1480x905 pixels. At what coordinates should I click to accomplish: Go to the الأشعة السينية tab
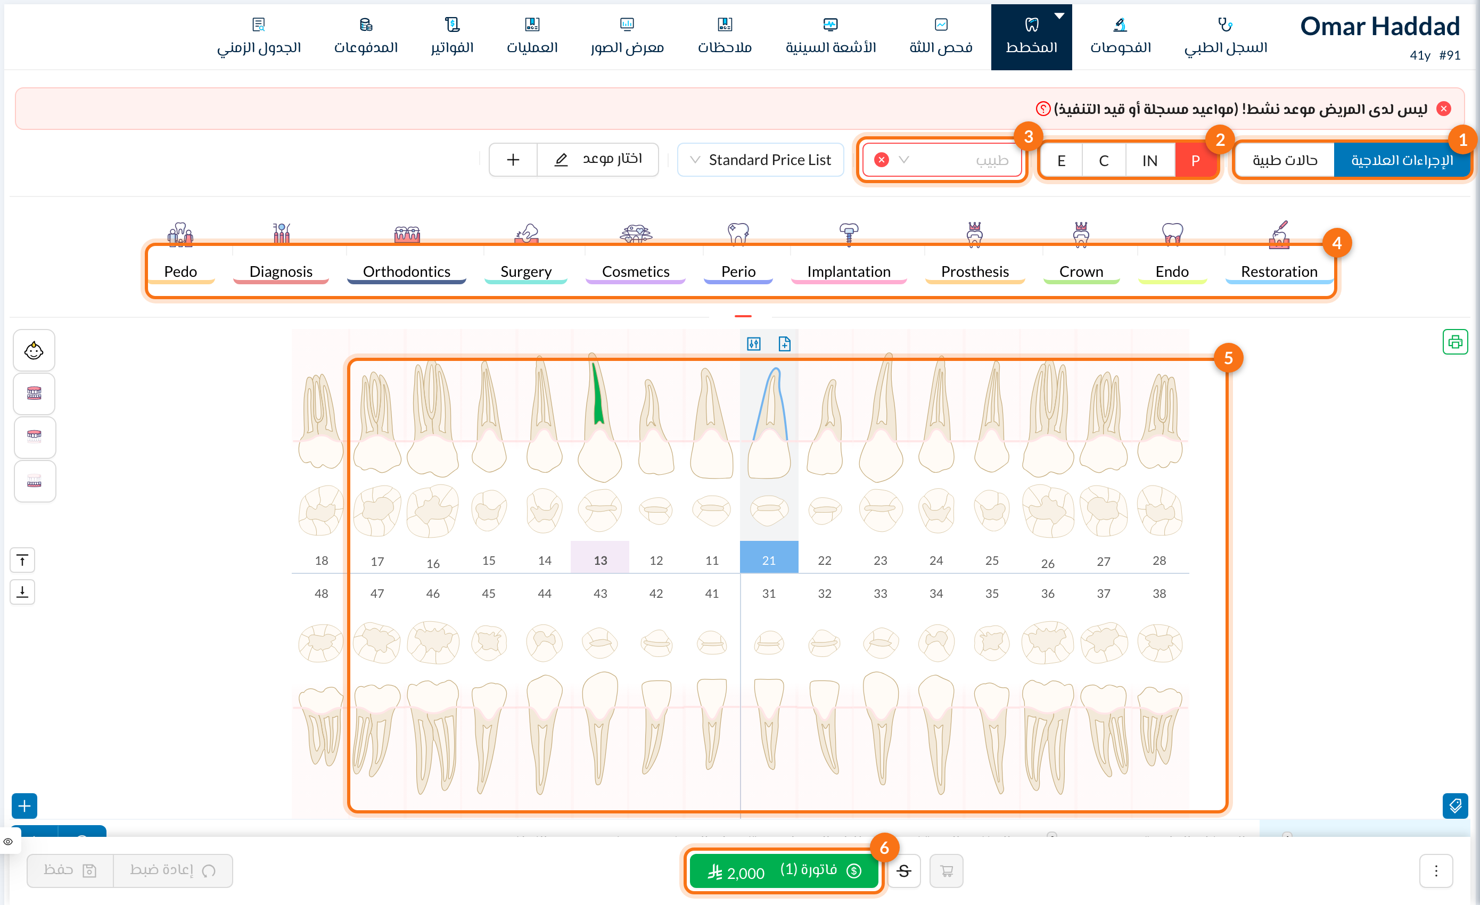(831, 37)
